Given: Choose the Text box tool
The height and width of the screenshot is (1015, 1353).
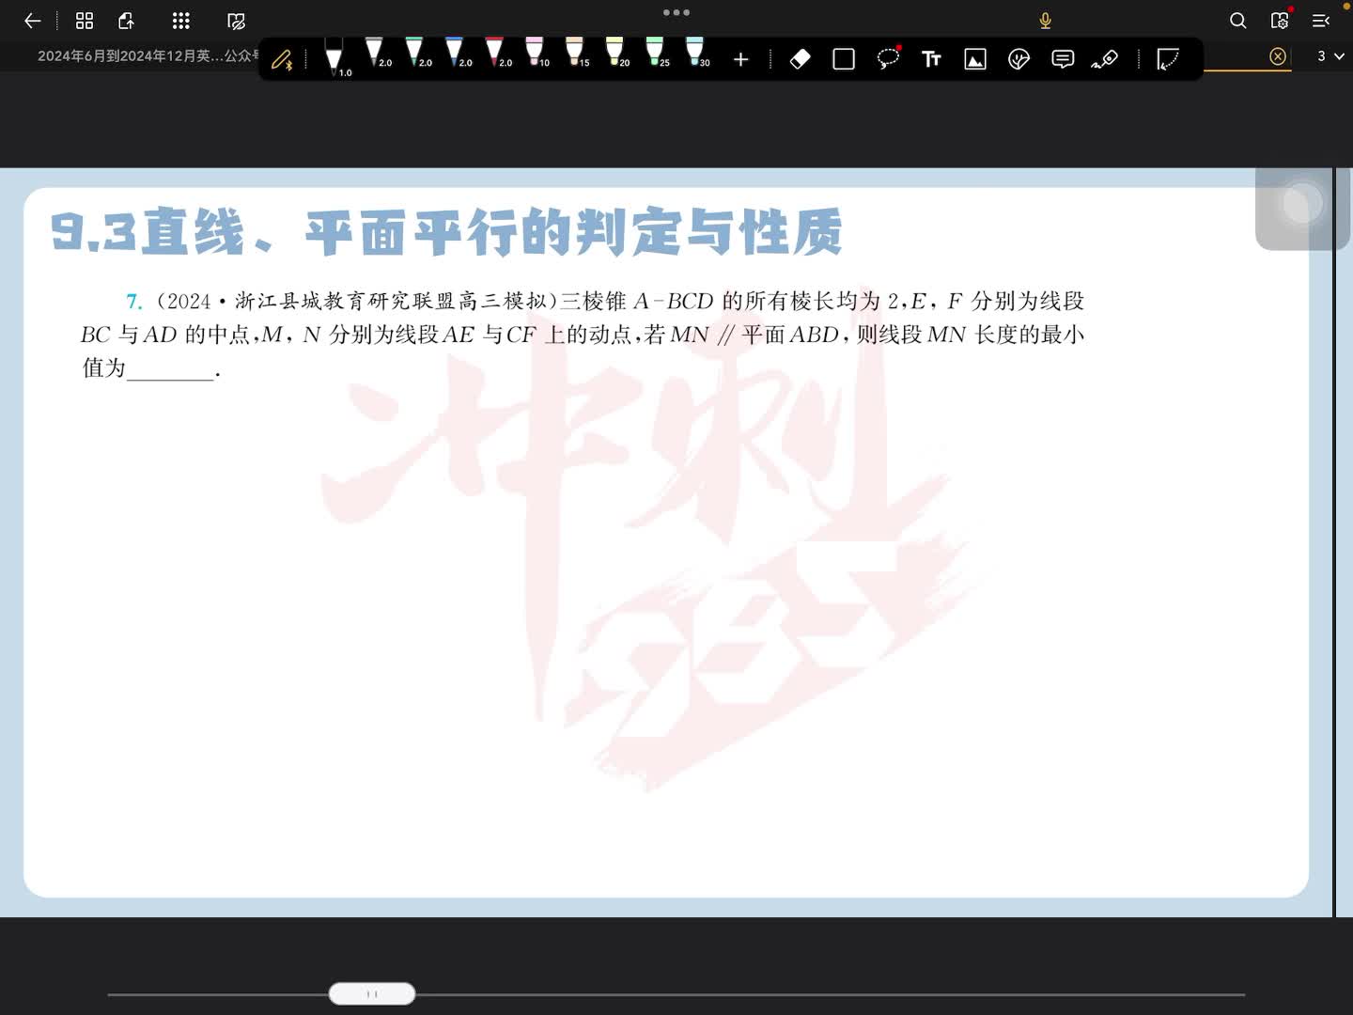Looking at the screenshot, I should pyautogui.click(x=931, y=59).
